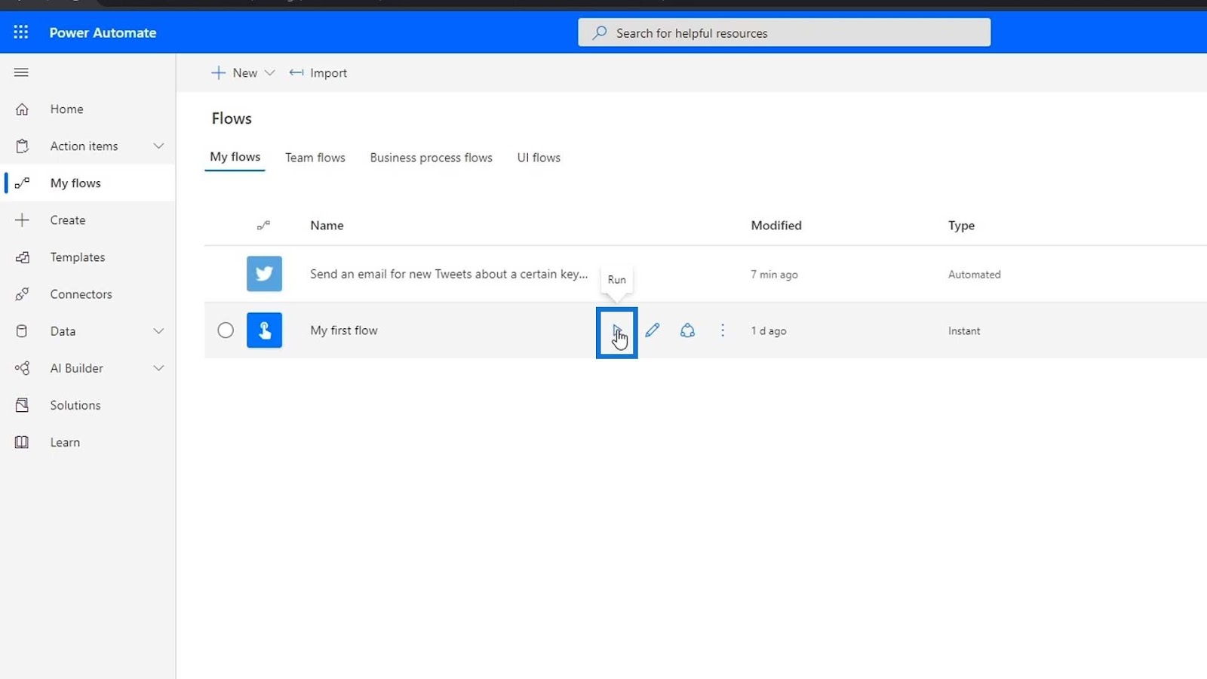Click the 'Automated' type cell
Screen dimensions: 1207x679
(975, 275)
